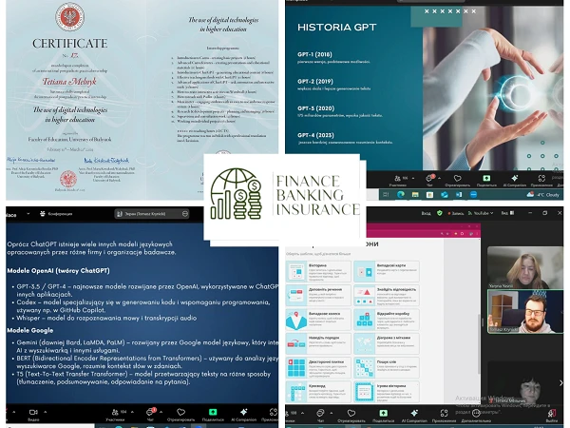Open Чат with the red notification badge

click(x=150, y=412)
